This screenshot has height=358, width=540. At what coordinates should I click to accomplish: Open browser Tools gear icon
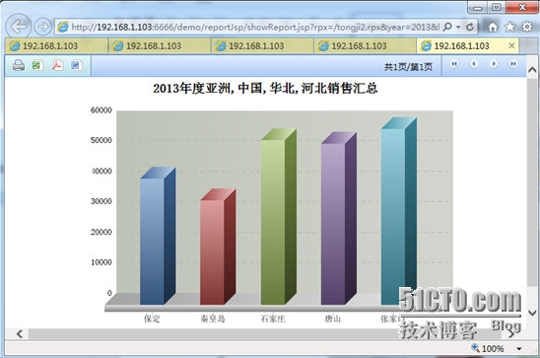[527, 27]
